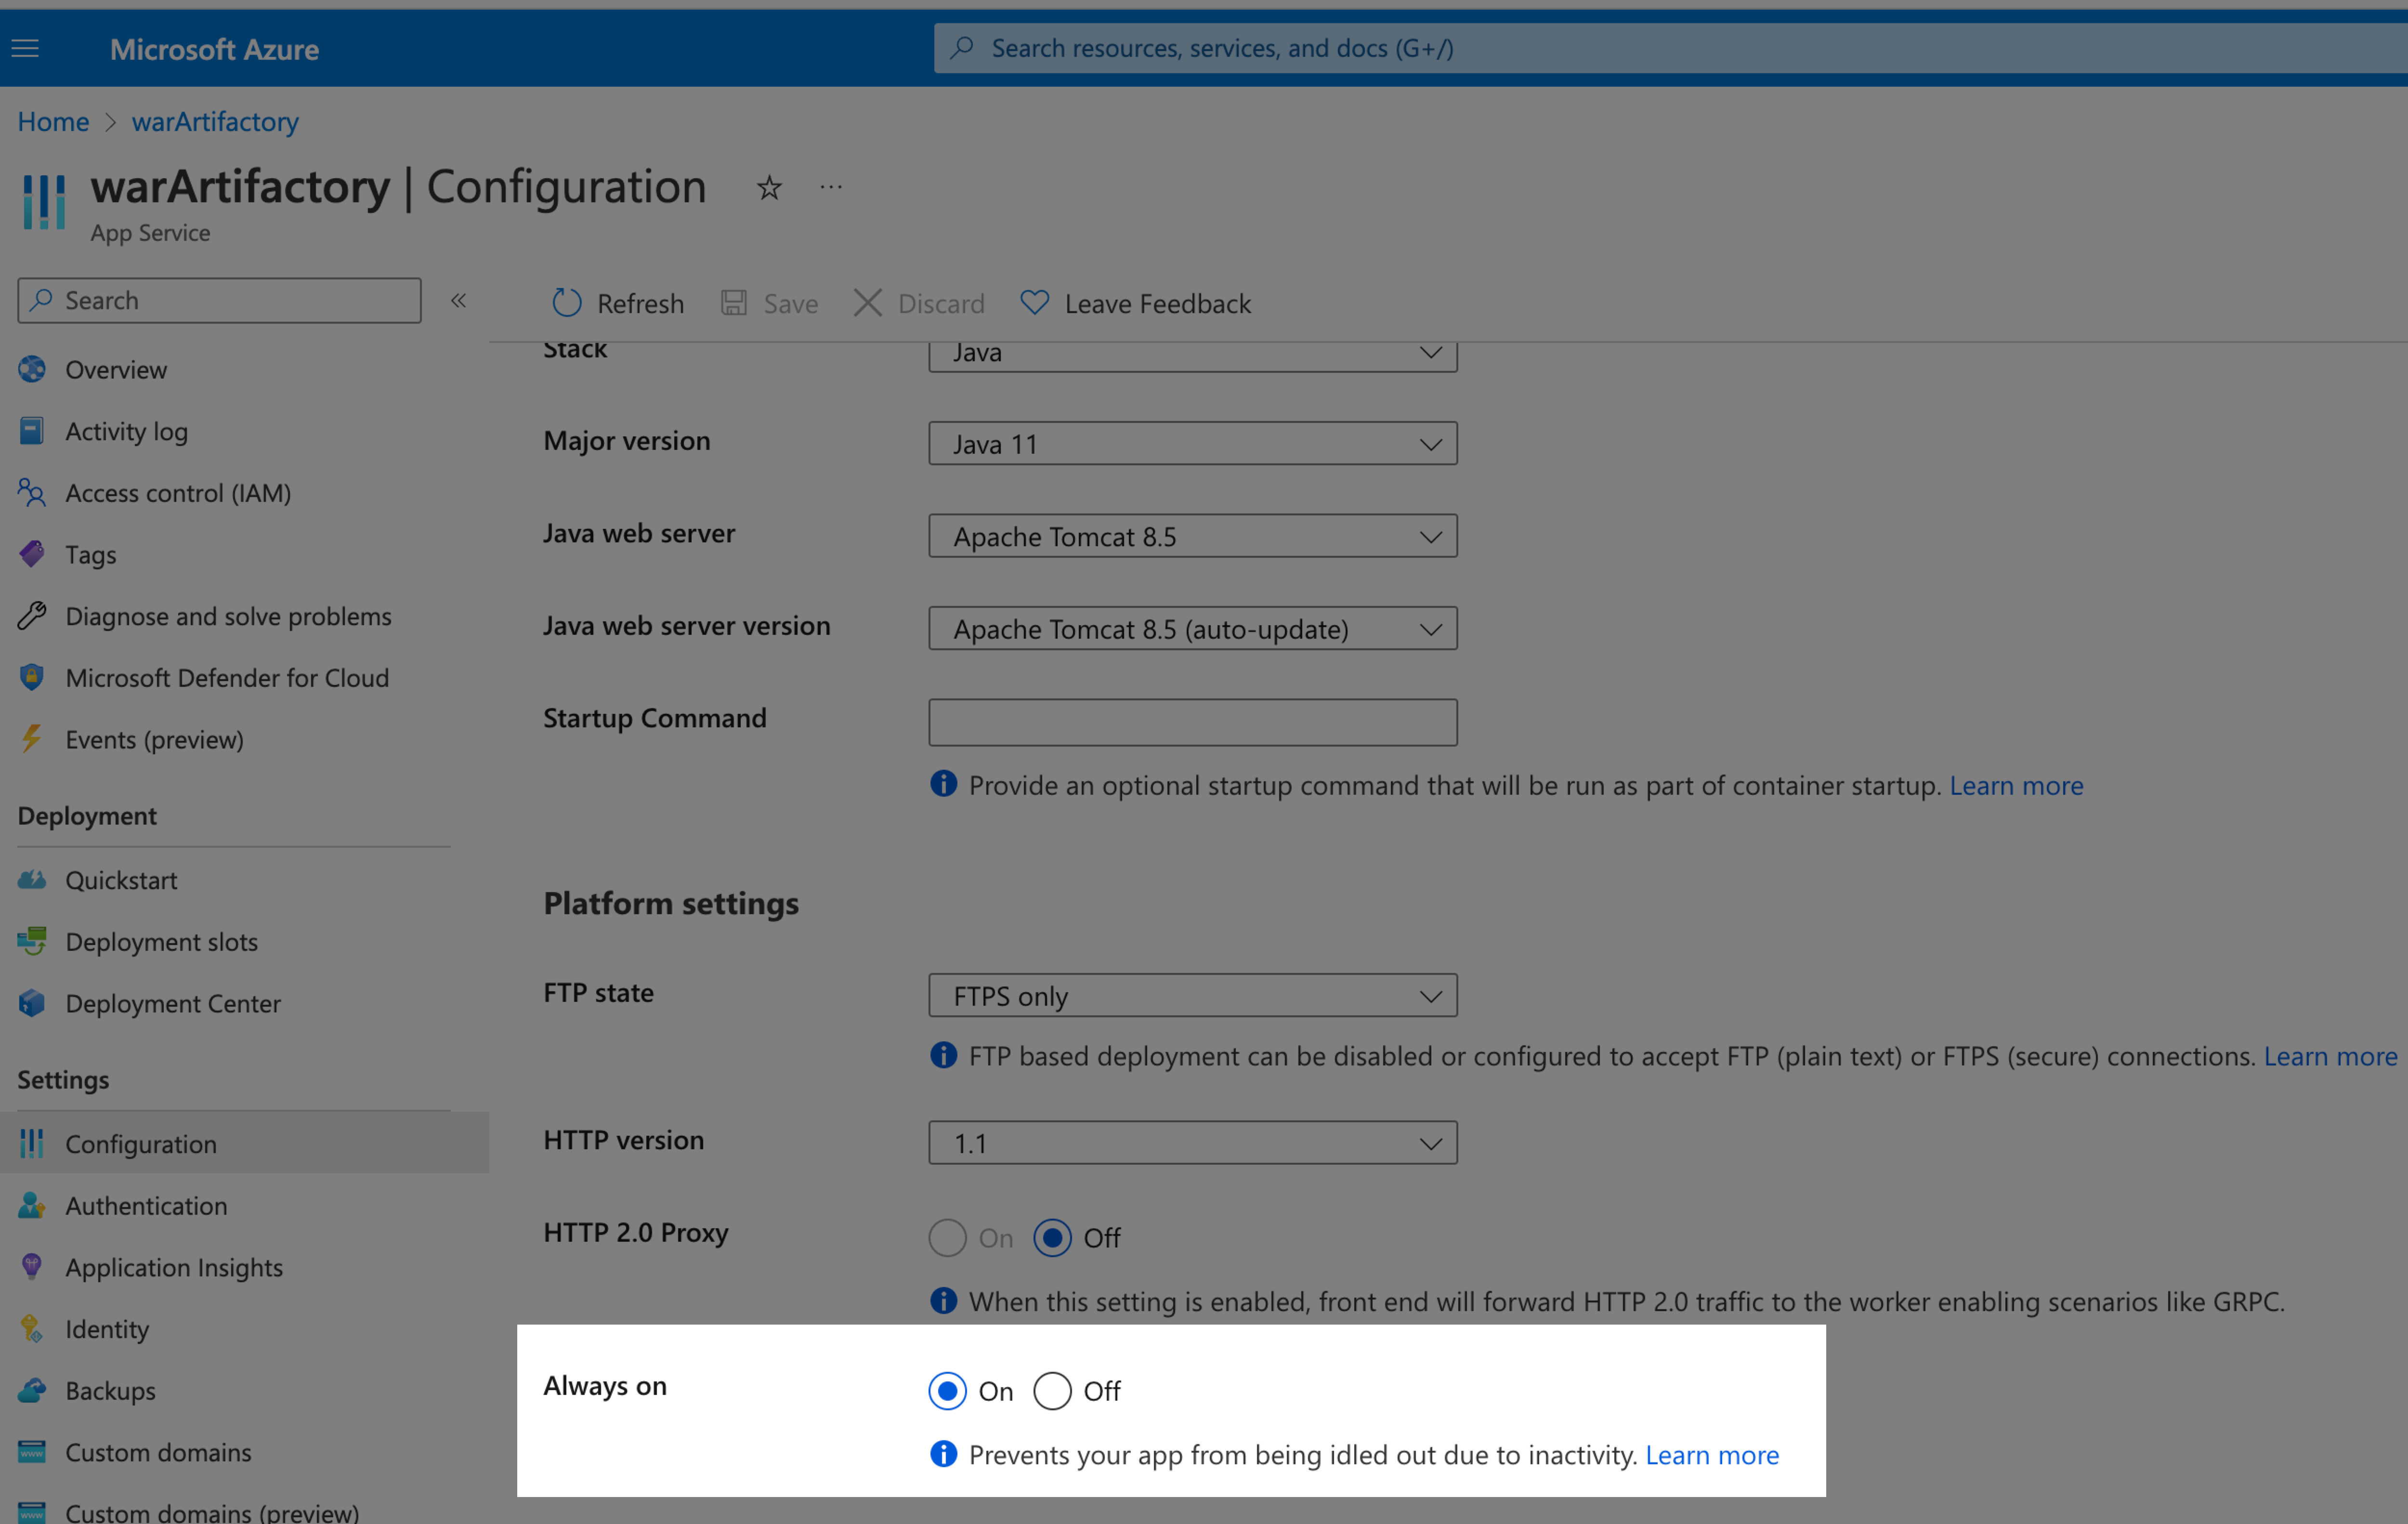Collapse the sidebar with double-chevron icon
Screen dimensions: 2408x1524
458,300
